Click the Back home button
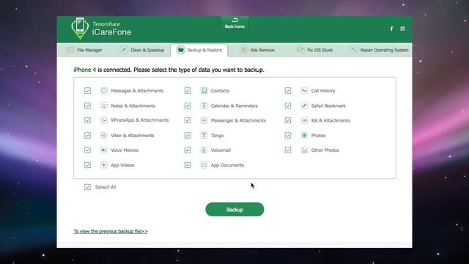 (234, 23)
